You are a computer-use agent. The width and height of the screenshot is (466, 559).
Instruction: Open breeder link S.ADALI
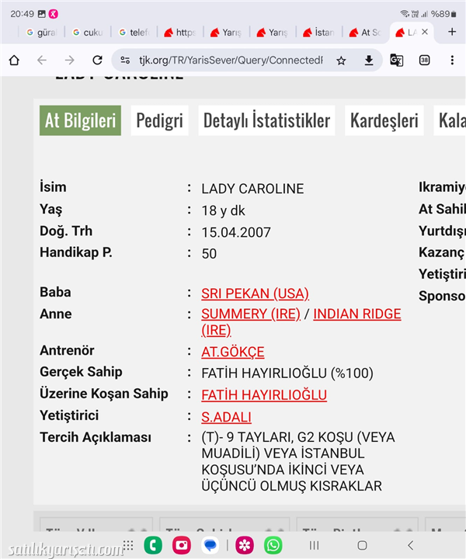click(x=227, y=417)
